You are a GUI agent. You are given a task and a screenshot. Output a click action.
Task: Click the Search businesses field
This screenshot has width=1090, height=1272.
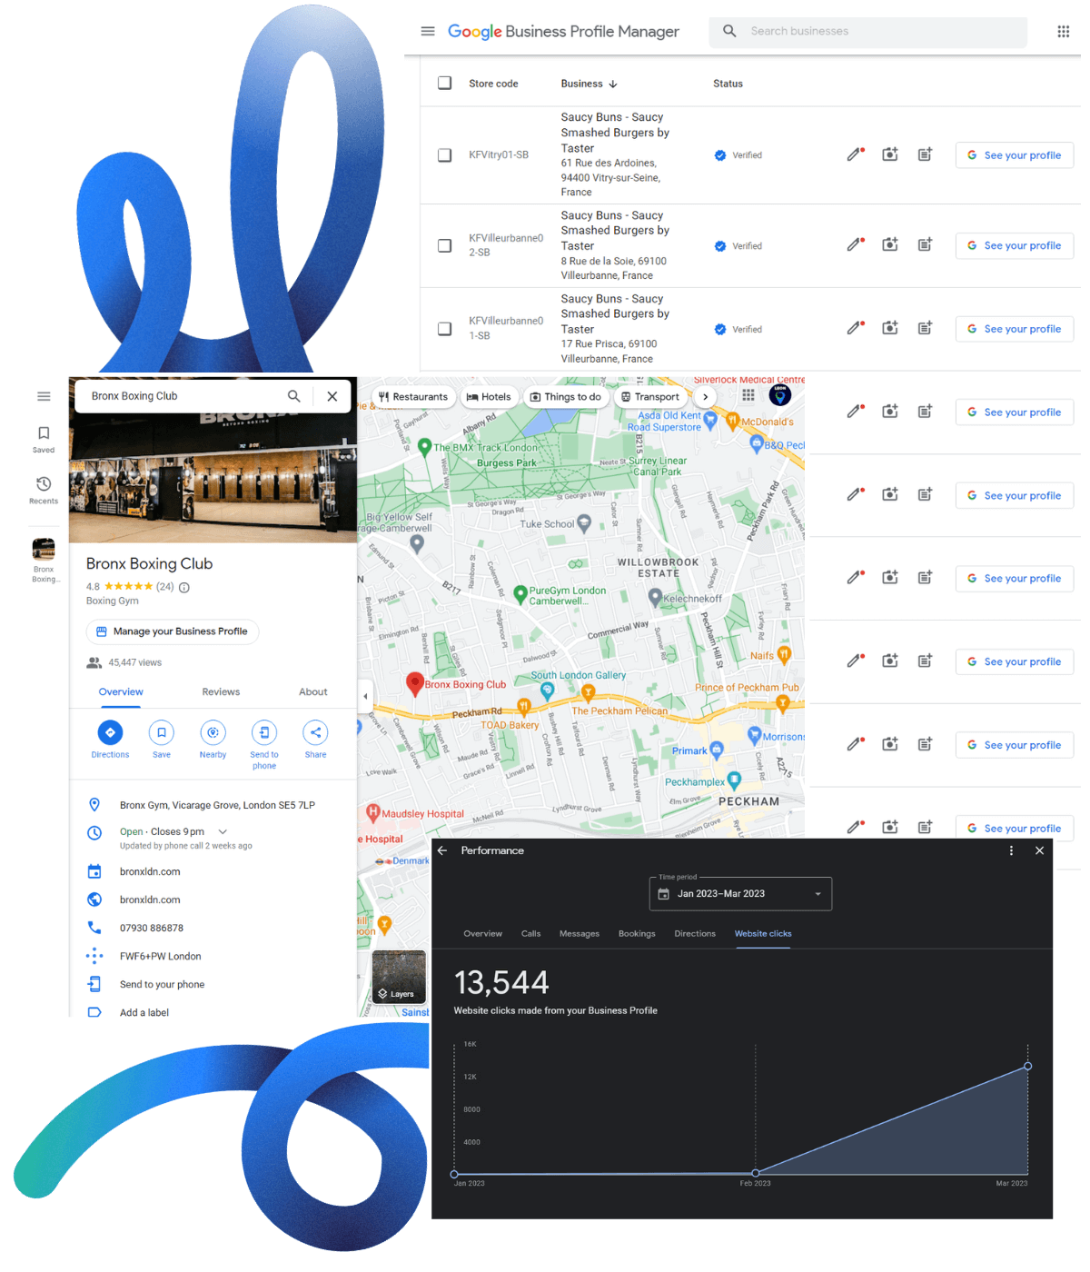click(x=868, y=31)
